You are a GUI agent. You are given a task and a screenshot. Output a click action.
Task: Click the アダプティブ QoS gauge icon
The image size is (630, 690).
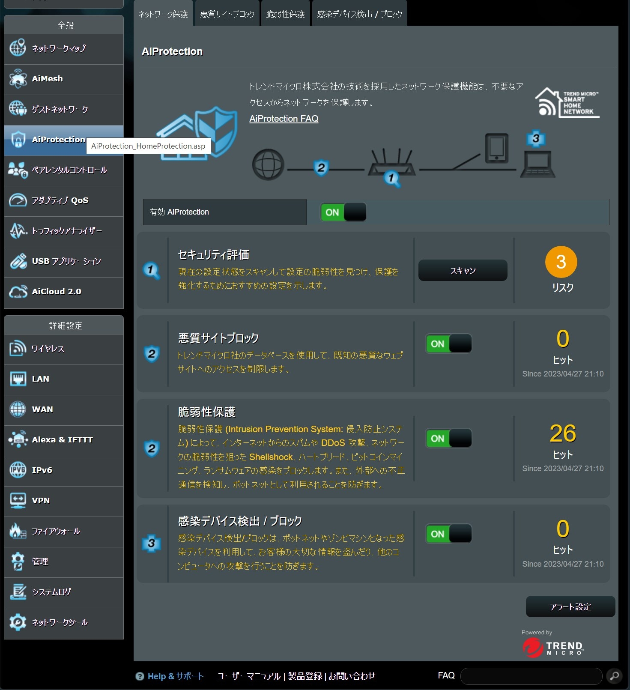point(18,200)
